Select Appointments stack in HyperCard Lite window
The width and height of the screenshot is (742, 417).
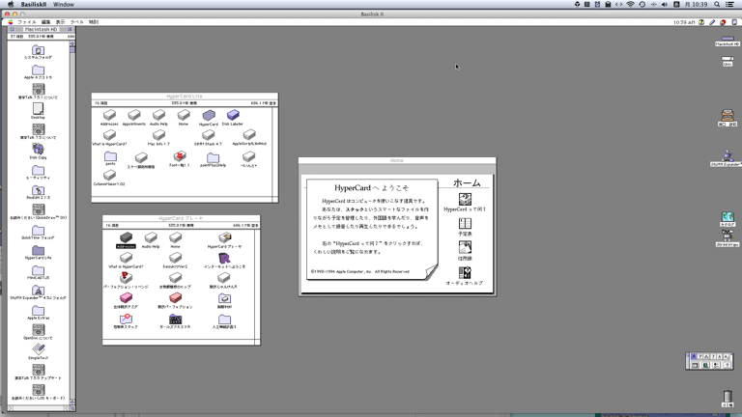click(134, 115)
